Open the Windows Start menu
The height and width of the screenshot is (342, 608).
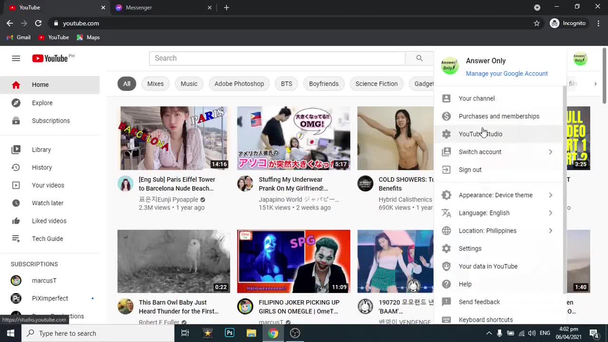pos(10,333)
